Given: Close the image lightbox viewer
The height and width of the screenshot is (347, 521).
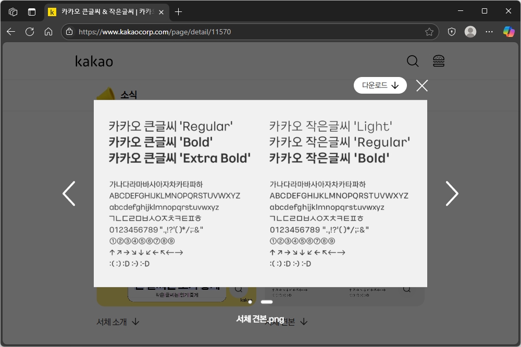Looking at the screenshot, I should [422, 86].
